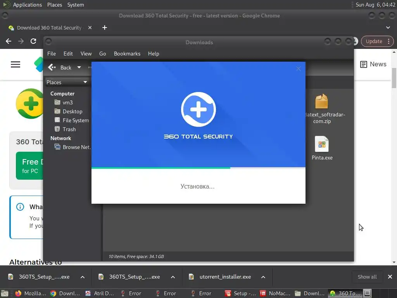Close the Chrome downloads bar

coord(390,277)
